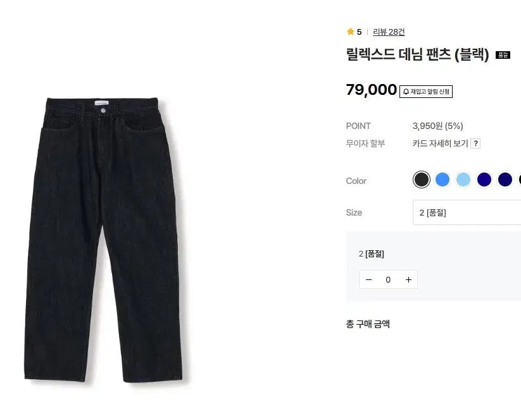Click the product title 릴렉스드 데님 팬츠 (블랙)
Screen dimensions: 521x414
(418, 55)
